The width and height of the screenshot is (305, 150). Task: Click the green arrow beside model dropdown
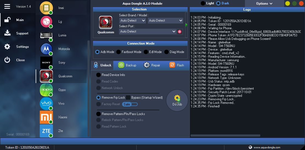(x=186, y=25)
